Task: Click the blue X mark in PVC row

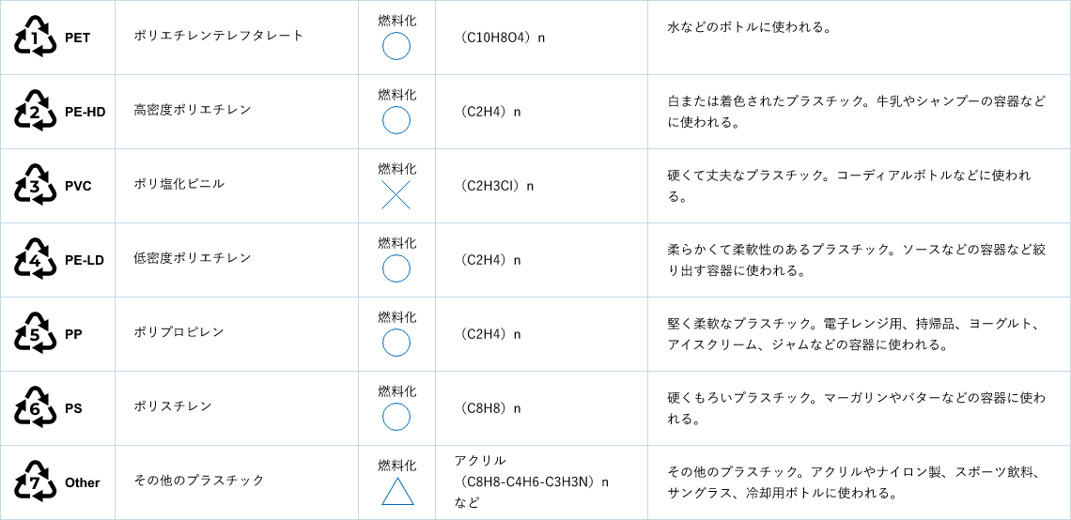Action: tap(396, 194)
